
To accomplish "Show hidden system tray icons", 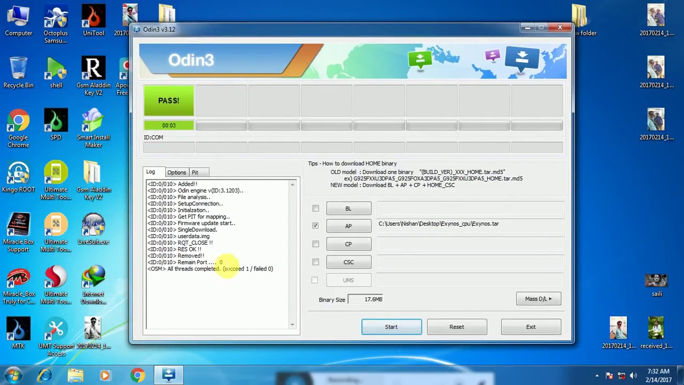I will click(597, 376).
